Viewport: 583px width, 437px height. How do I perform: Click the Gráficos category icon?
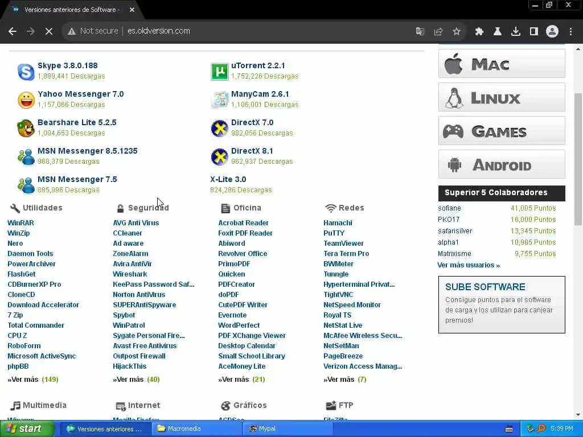225,405
